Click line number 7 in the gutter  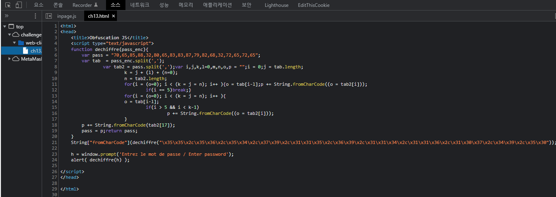(x=55, y=61)
